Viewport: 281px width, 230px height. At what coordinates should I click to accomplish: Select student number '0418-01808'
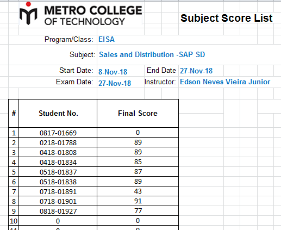coord(58,152)
